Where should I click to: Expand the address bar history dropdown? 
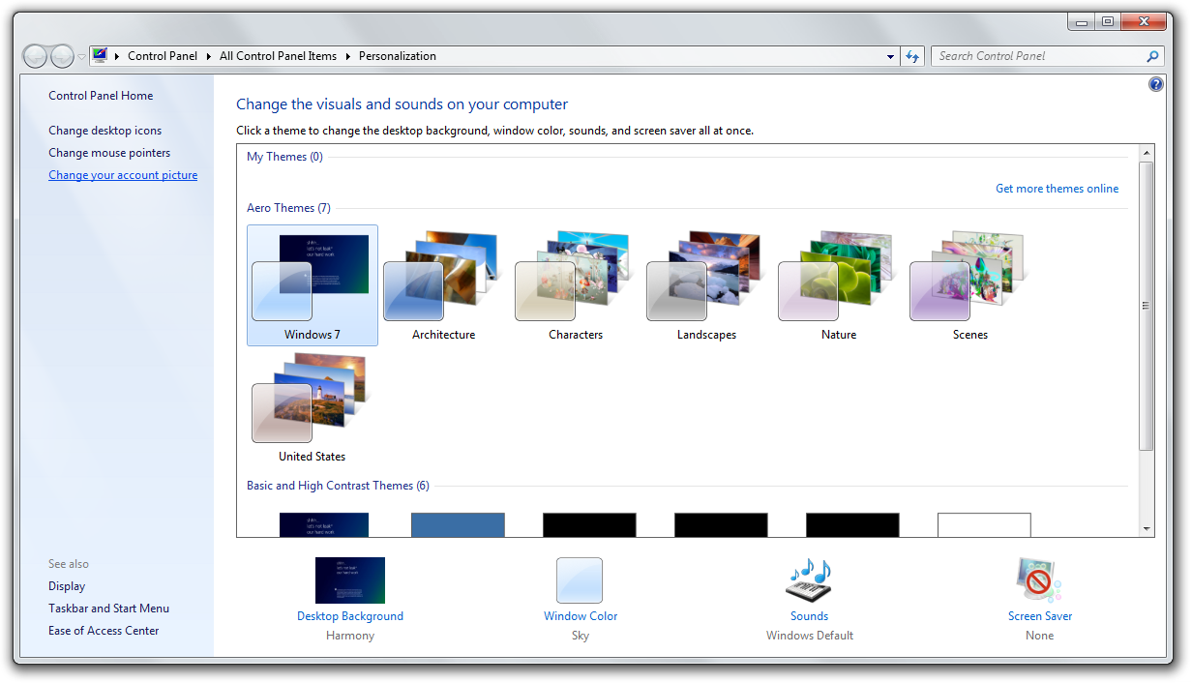(x=890, y=56)
